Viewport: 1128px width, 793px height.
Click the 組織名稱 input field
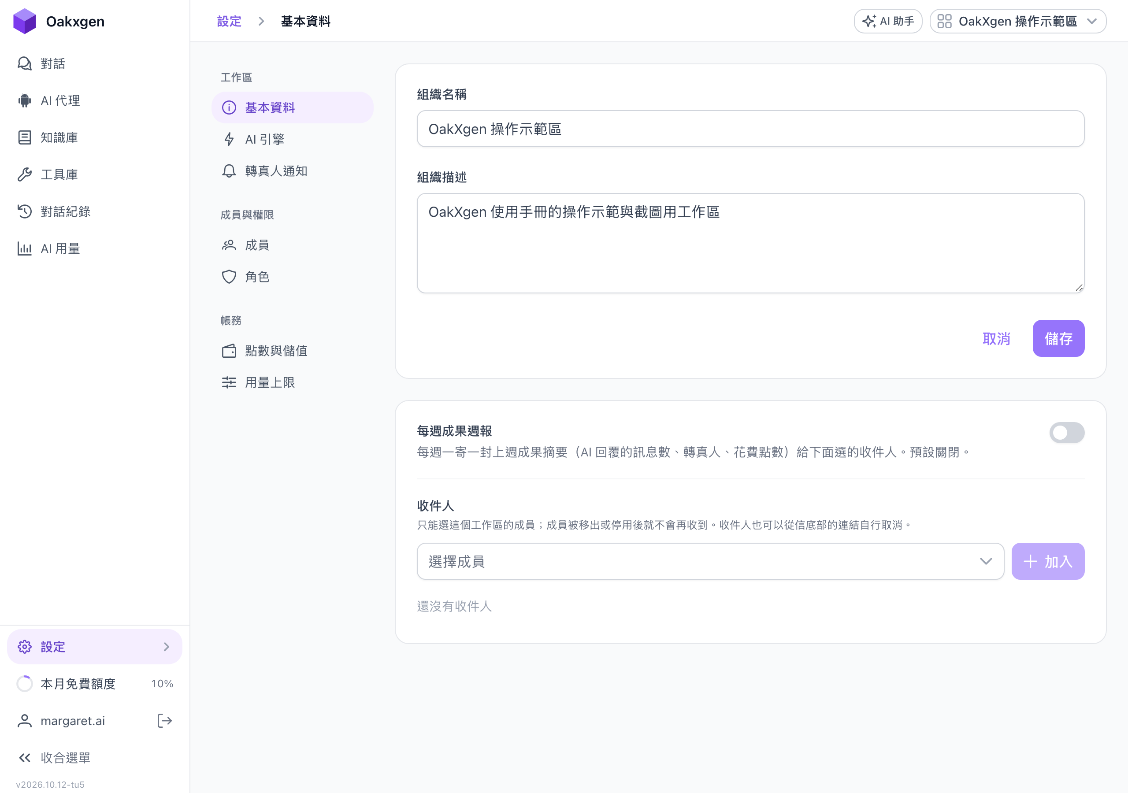click(x=750, y=129)
